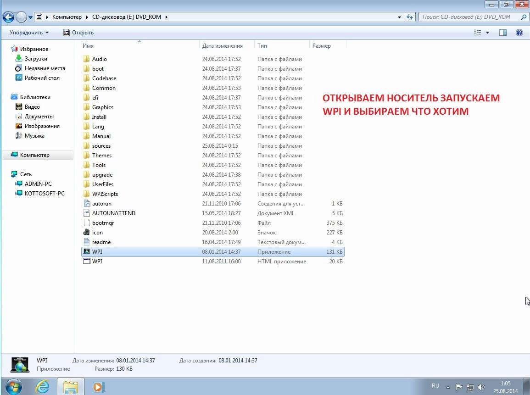Select the readme text document

[213, 242]
